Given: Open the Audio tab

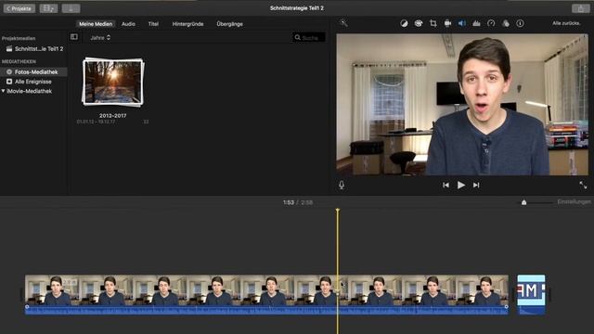Looking at the screenshot, I should (x=128, y=24).
